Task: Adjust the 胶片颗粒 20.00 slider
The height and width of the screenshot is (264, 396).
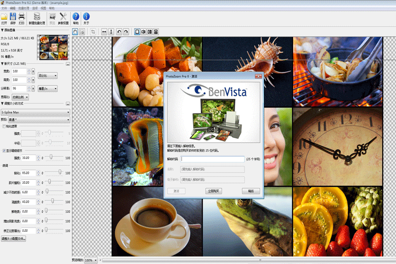Action: point(49,182)
